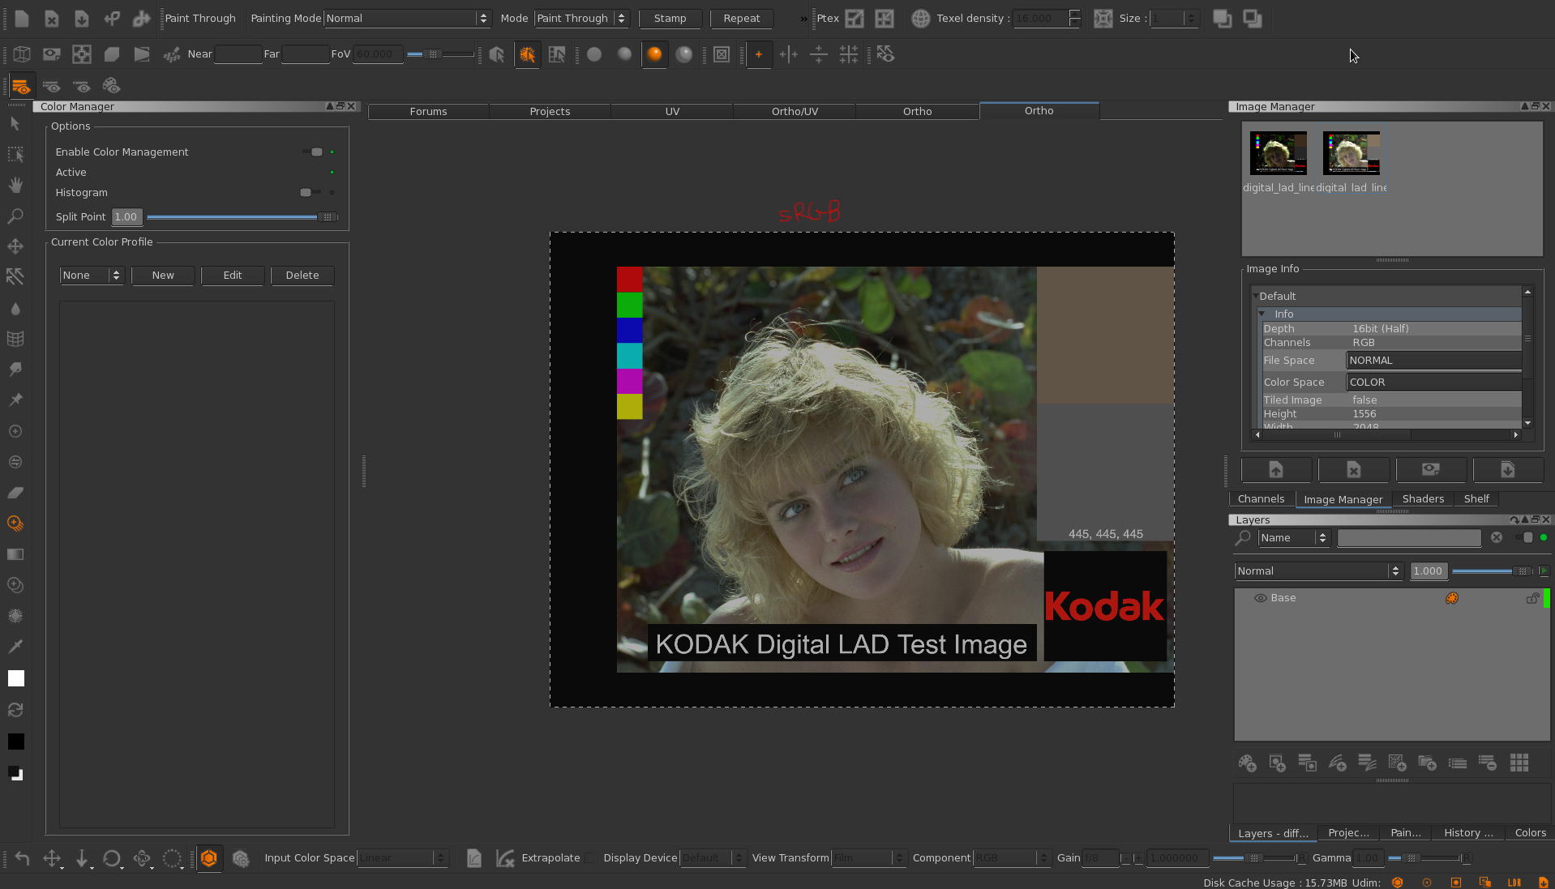
Task: Select the orange plus mirror-off icon
Action: [759, 54]
